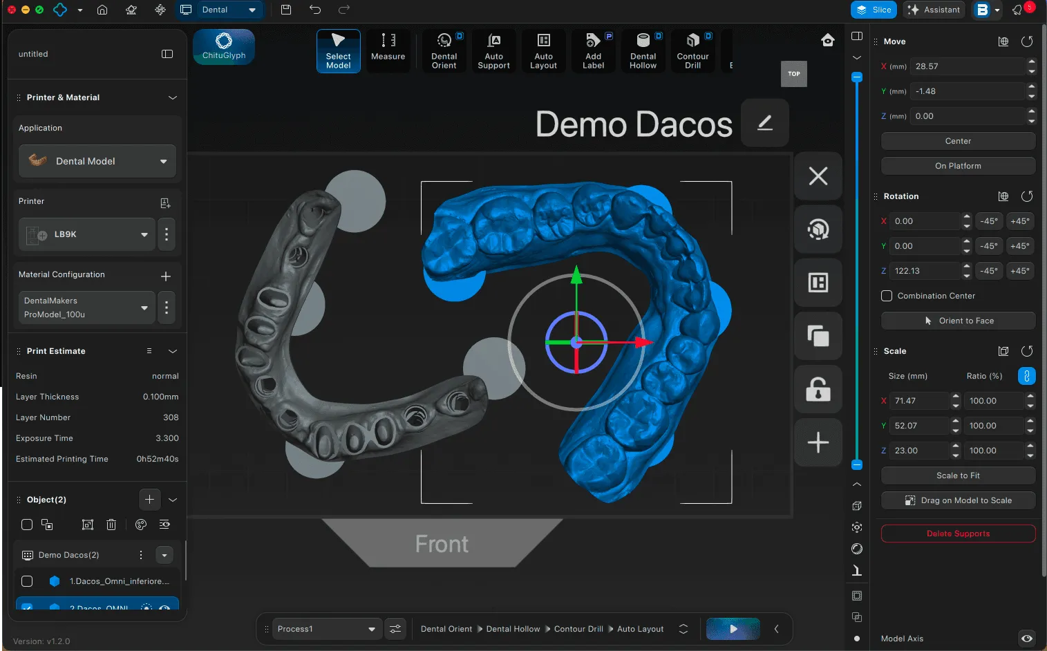Viewport: 1047px width, 651px height.
Task: Open the Dental Model application dropdown
Action: pos(97,161)
